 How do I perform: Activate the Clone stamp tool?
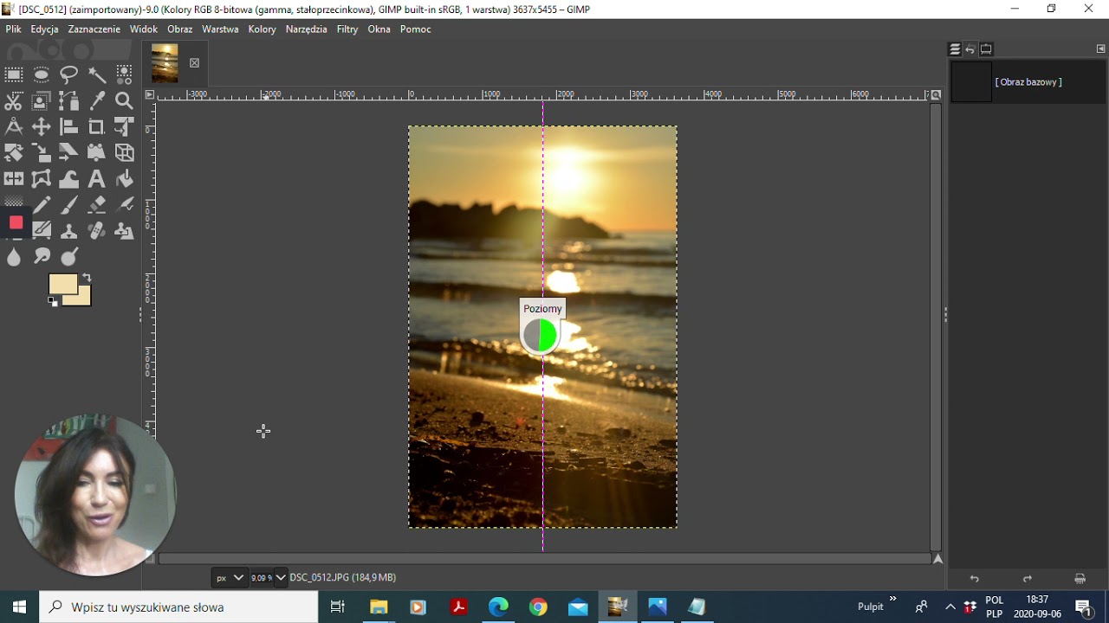(x=69, y=231)
